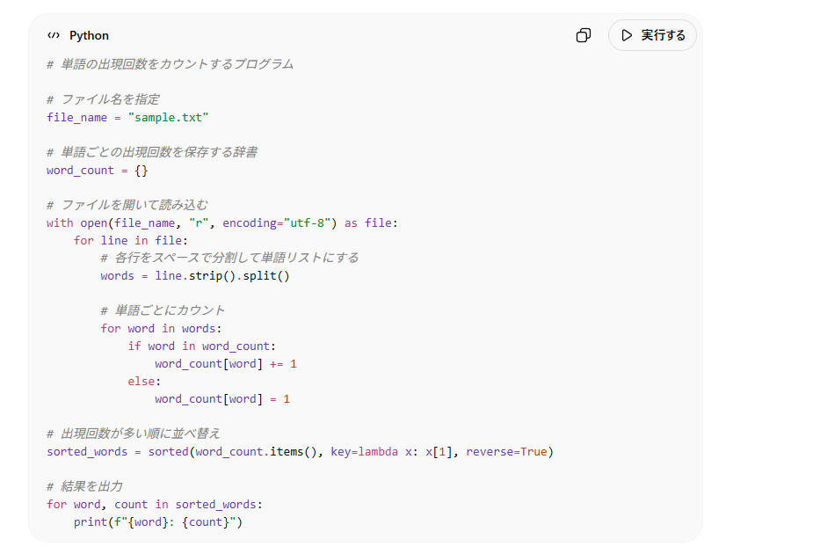Screen dimensions: 820x554
Task: Click the play triangle icon in the run button
Action: pos(627,35)
